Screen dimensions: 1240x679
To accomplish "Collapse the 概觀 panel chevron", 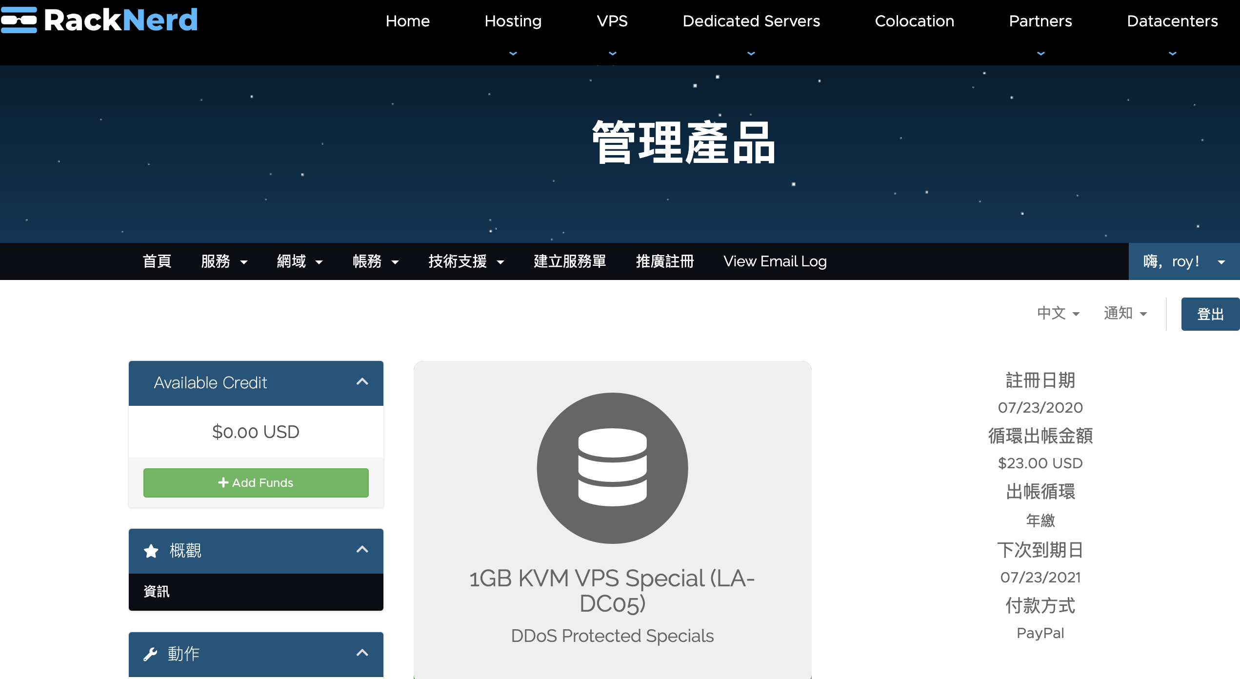I will pyautogui.click(x=362, y=550).
